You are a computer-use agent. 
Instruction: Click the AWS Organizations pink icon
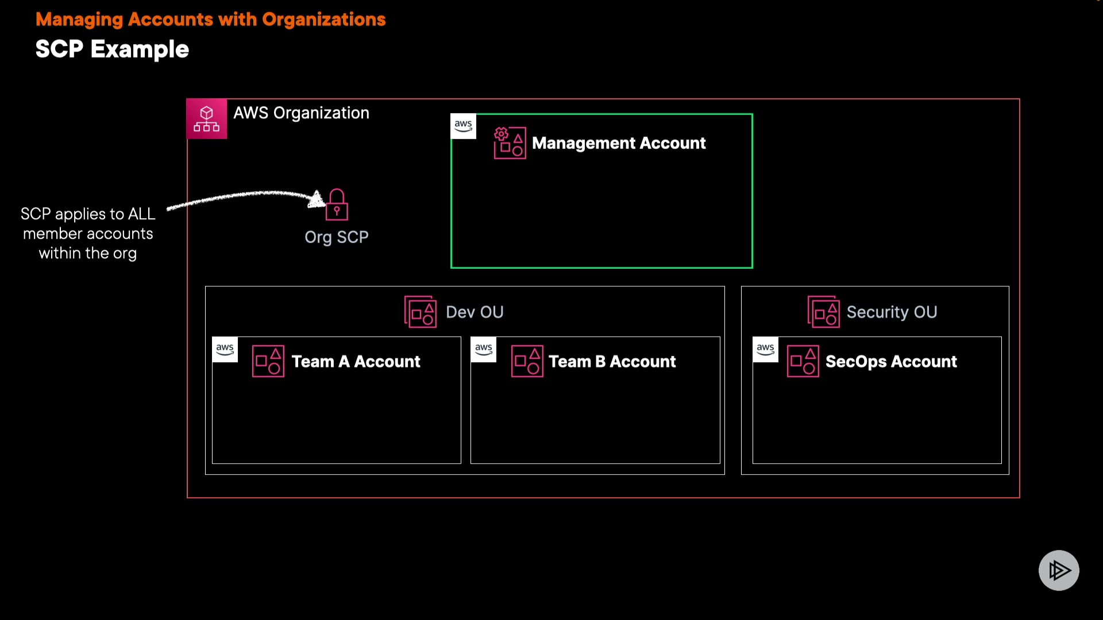(x=206, y=119)
